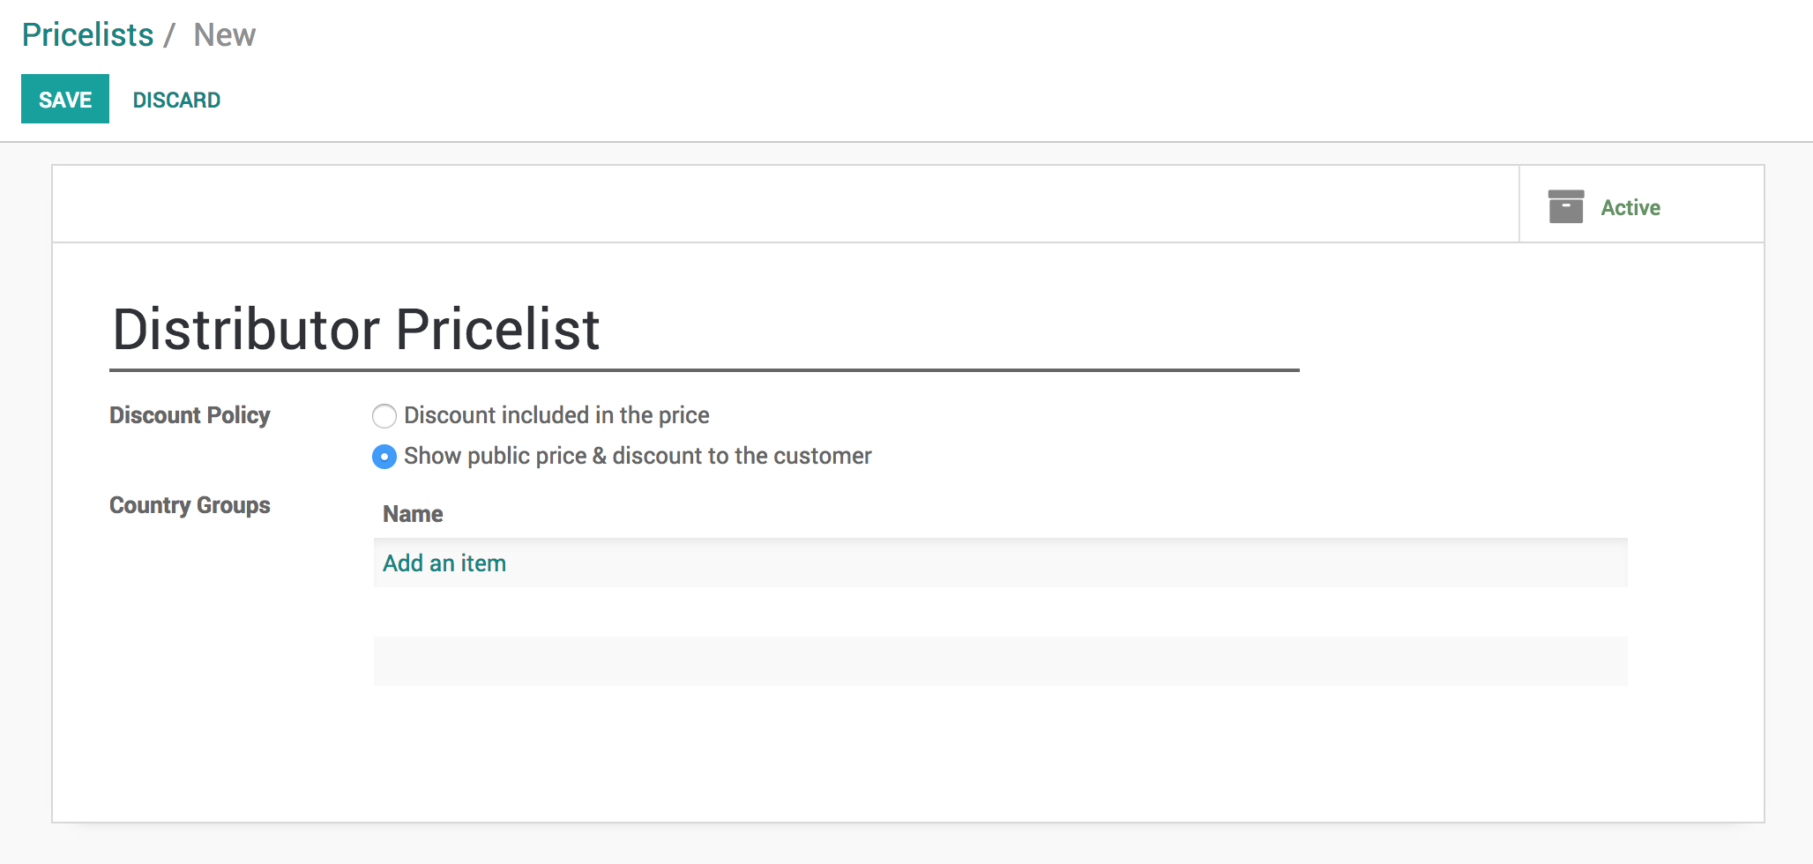Image resolution: width=1813 pixels, height=864 pixels.
Task: Focus the Distributor Pricelist name field
Action: click(x=704, y=331)
